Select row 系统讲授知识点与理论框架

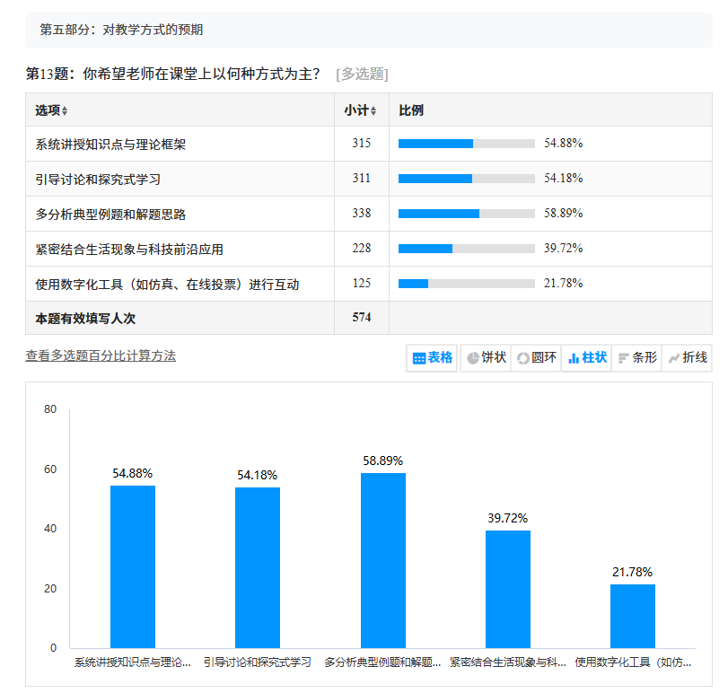(110, 144)
